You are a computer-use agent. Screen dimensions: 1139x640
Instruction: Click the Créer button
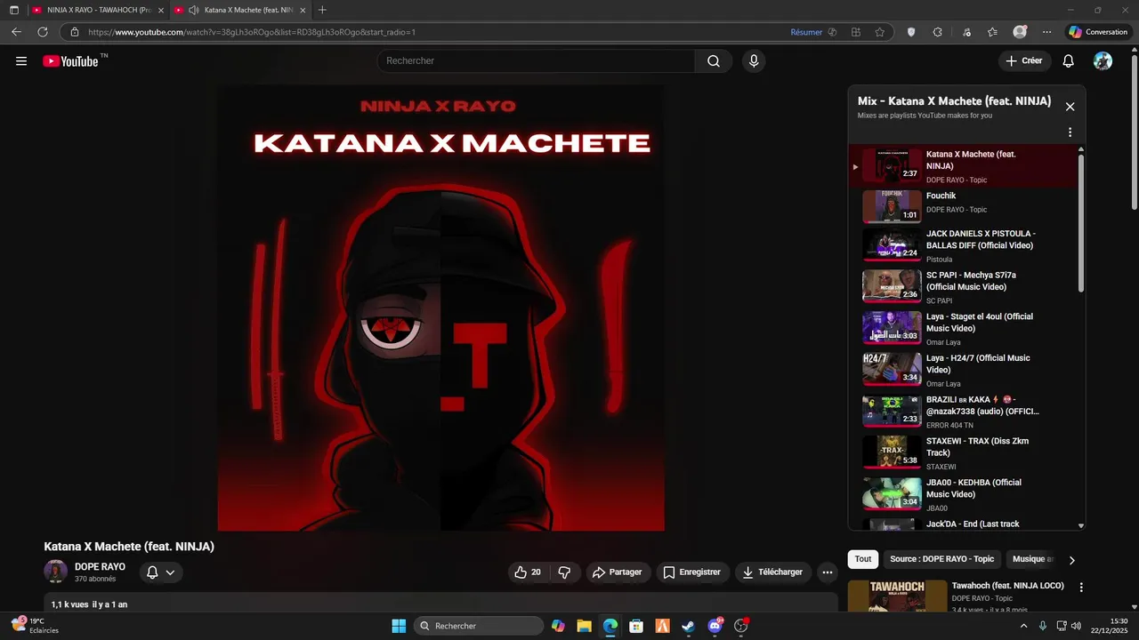click(x=1024, y=61)
